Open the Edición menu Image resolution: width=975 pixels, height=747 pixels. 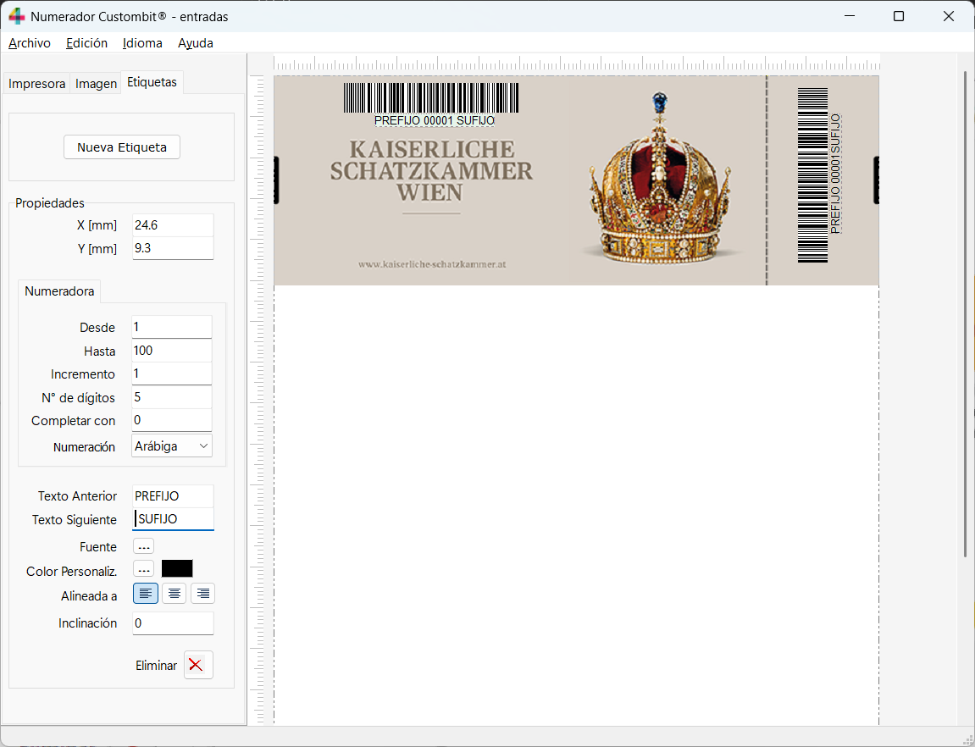pos(86,43)
